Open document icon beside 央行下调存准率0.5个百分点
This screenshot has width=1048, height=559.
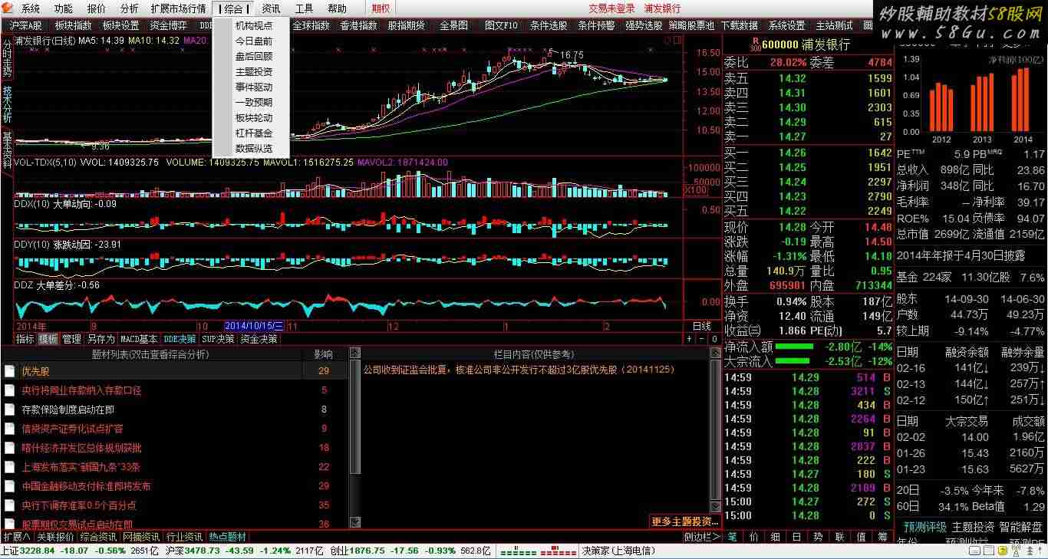click(9, 505)
